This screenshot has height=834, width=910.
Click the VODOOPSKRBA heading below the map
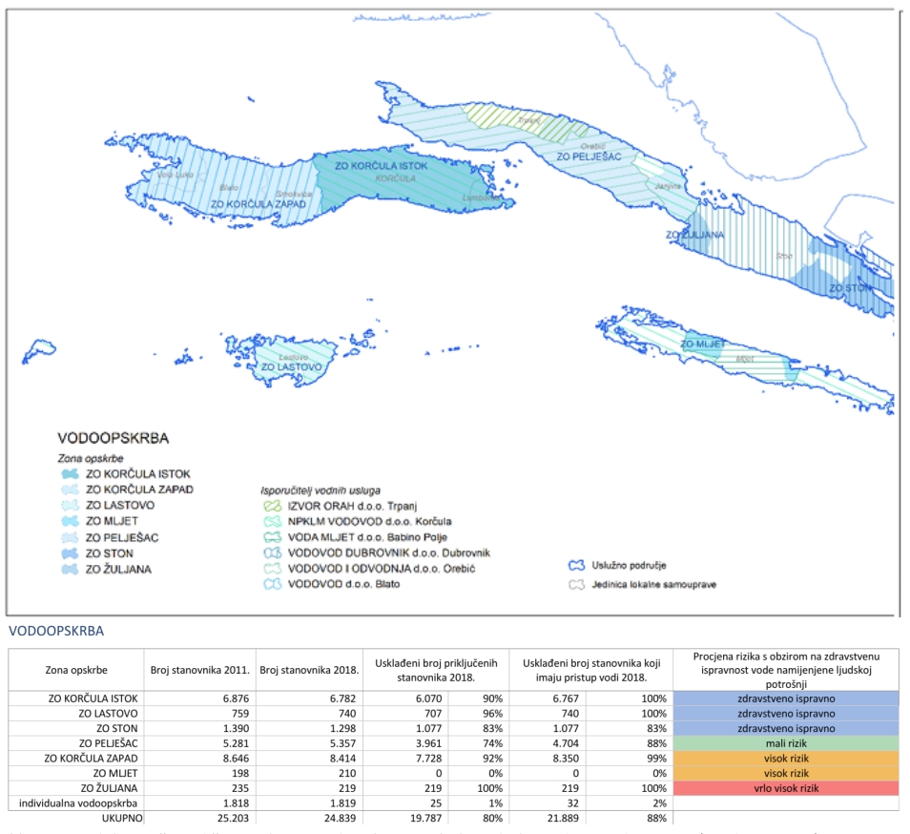[56, 631]
